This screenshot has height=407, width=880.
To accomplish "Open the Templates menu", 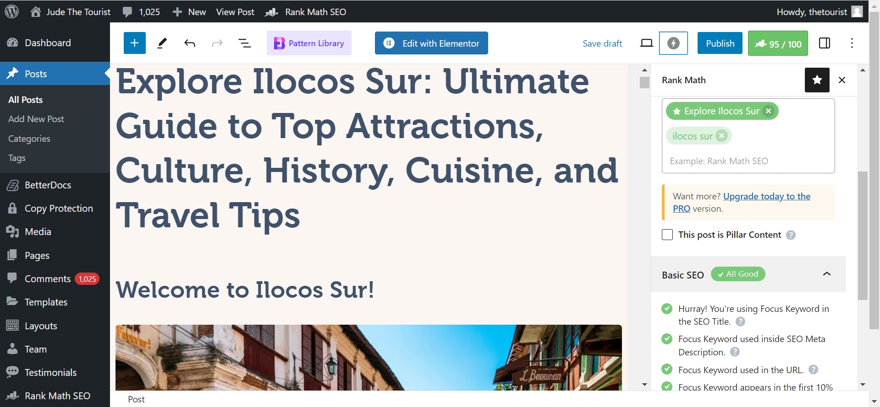I will [55, 302].
